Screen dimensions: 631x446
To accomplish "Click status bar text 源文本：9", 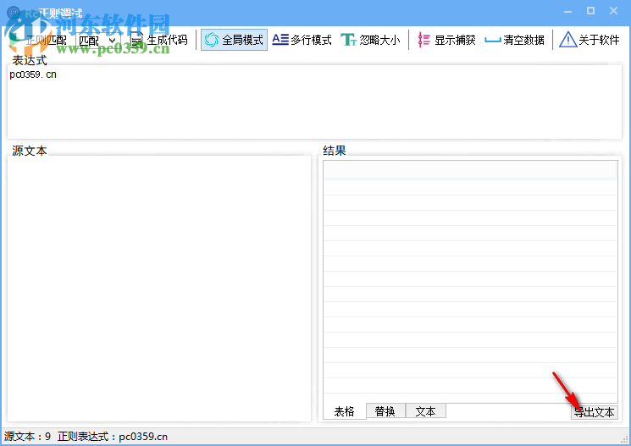I will pyautogui.click(x=27, y=437).
